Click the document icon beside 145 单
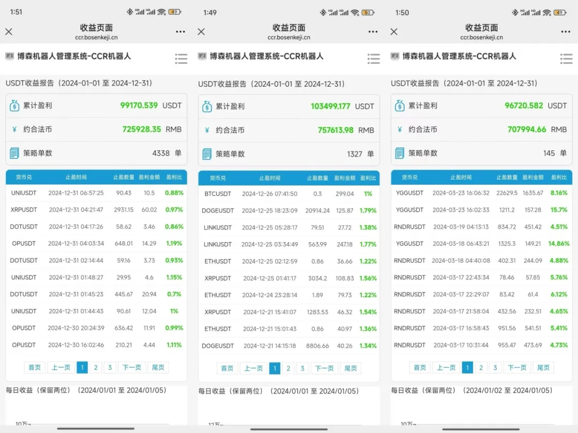 pos(400,153)
